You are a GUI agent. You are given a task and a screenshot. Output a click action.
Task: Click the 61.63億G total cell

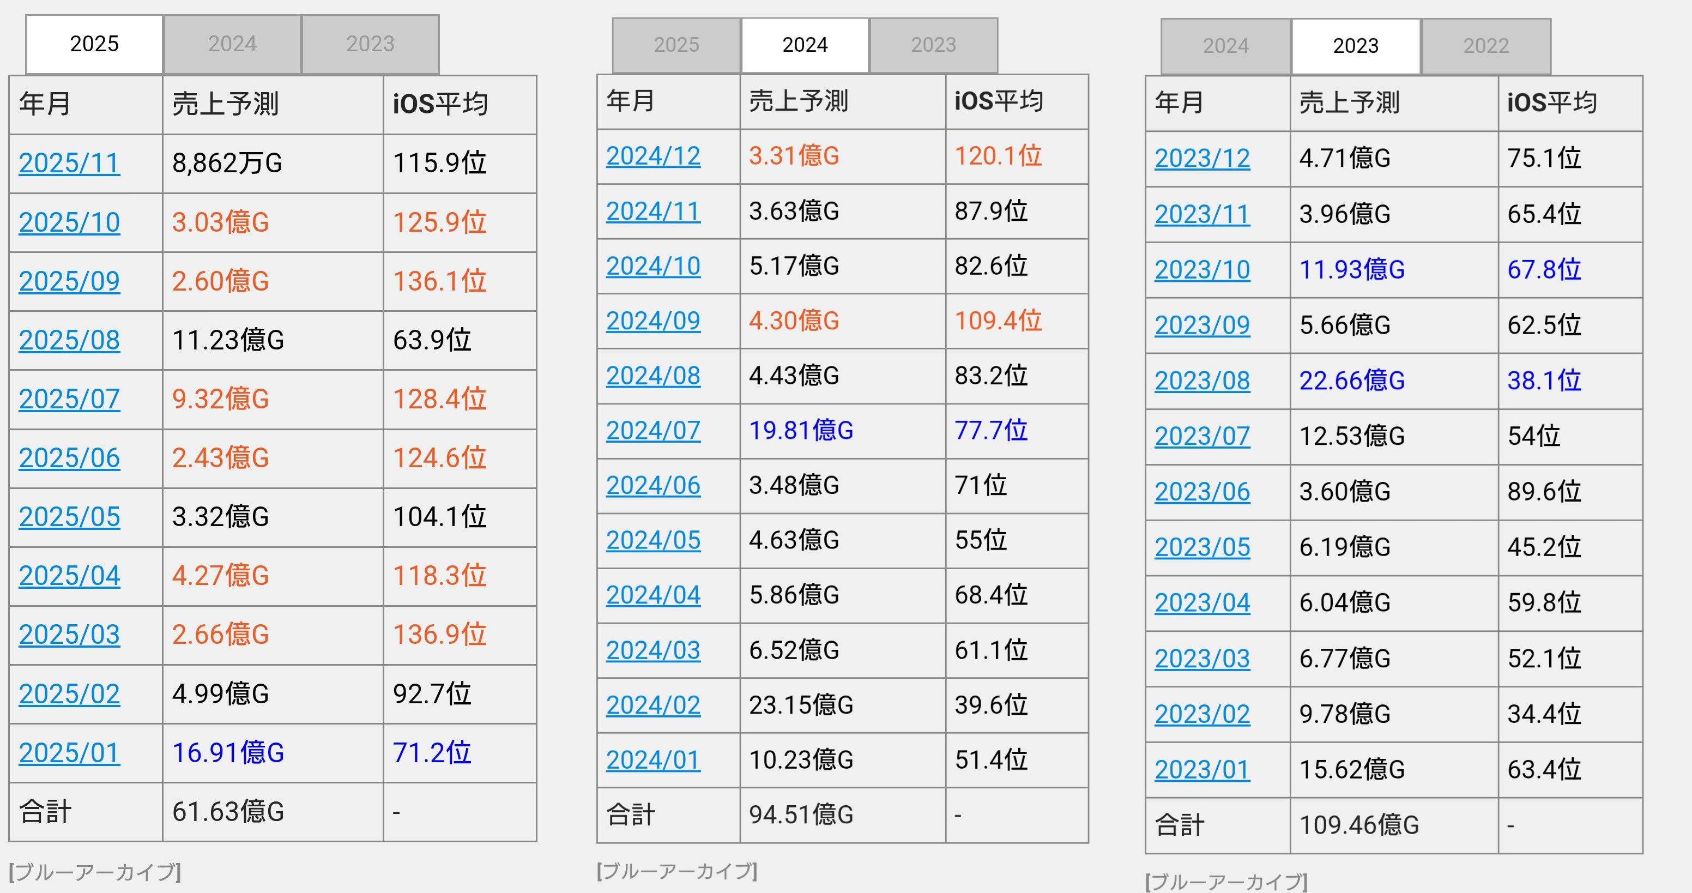(228, 812)
